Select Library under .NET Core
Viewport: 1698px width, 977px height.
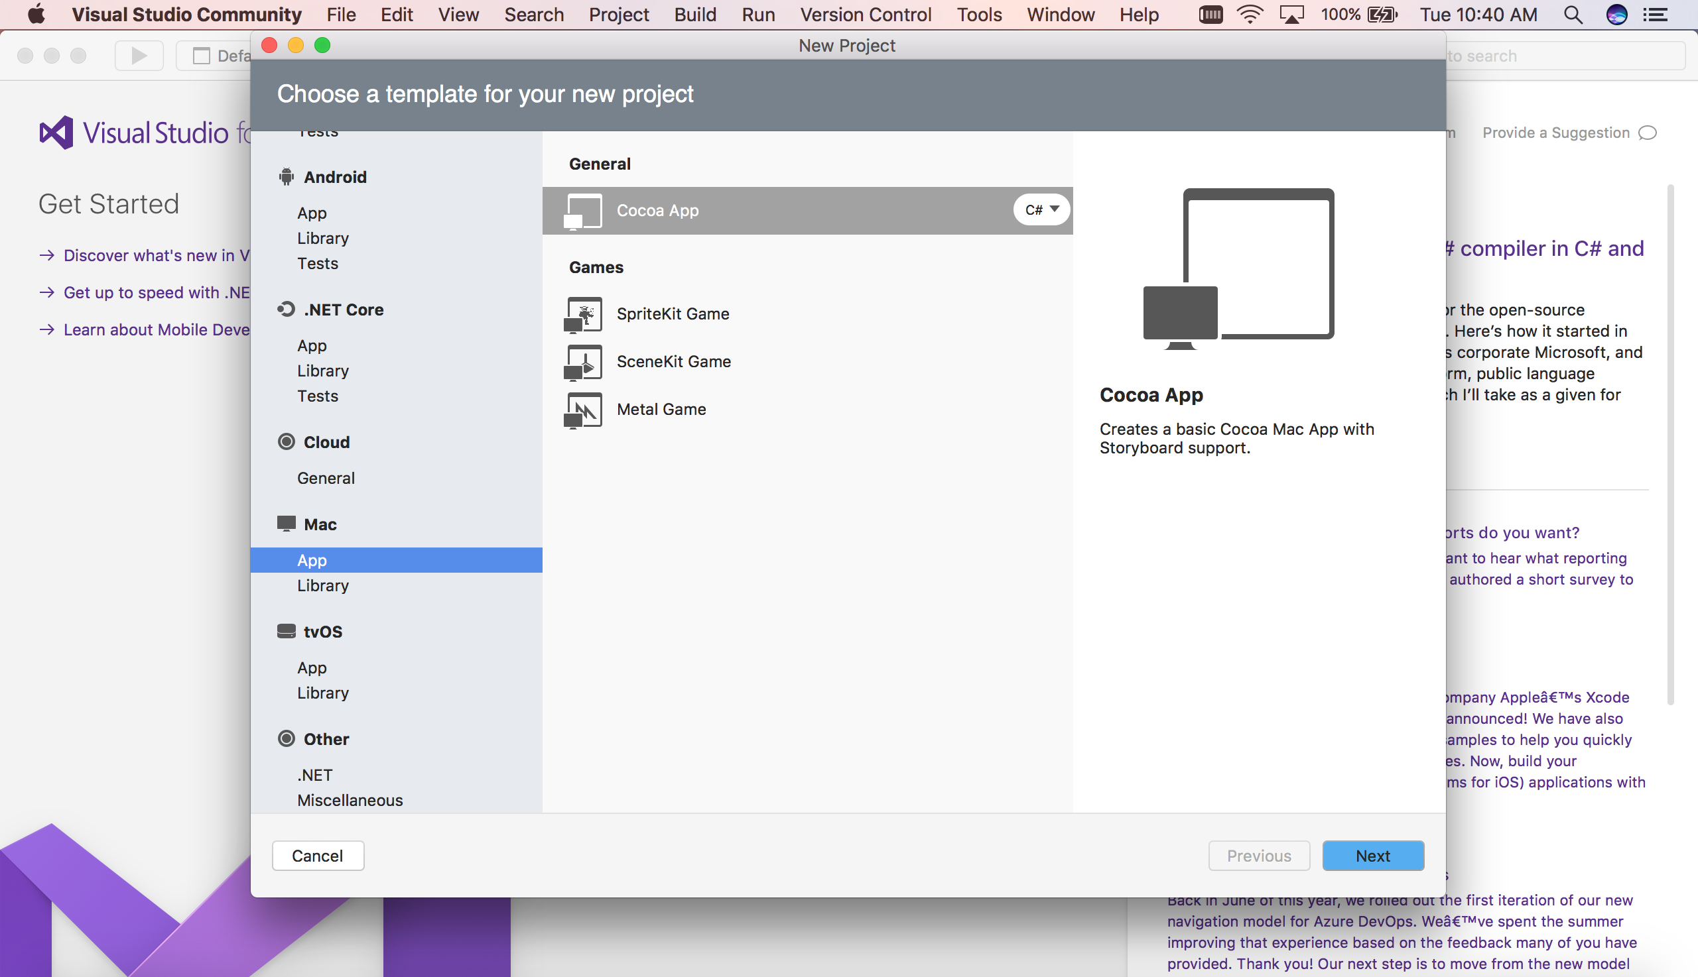point(323,371)
